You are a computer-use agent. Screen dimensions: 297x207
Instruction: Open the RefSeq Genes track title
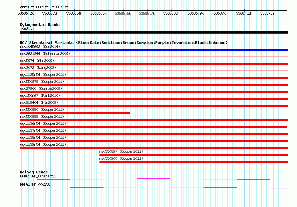(x=34, y=172)
